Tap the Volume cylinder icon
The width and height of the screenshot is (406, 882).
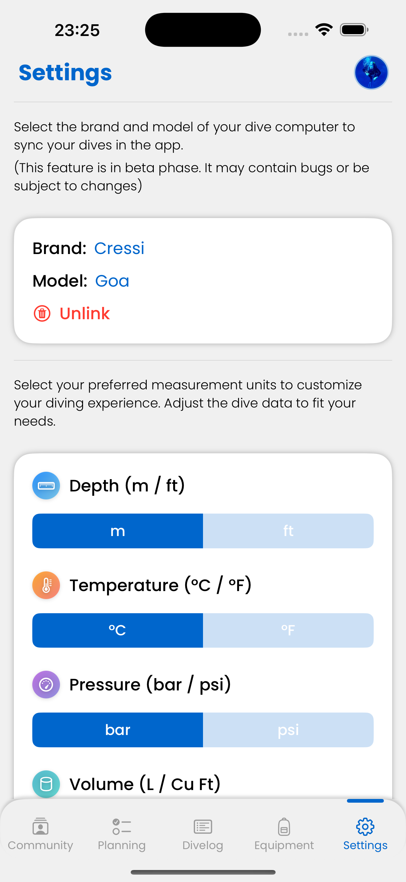click(46, 784)
